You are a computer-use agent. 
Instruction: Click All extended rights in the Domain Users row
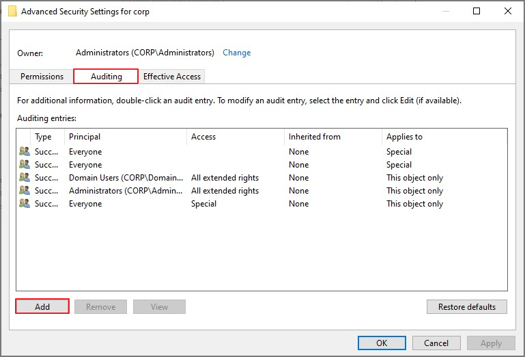(225, 178)
